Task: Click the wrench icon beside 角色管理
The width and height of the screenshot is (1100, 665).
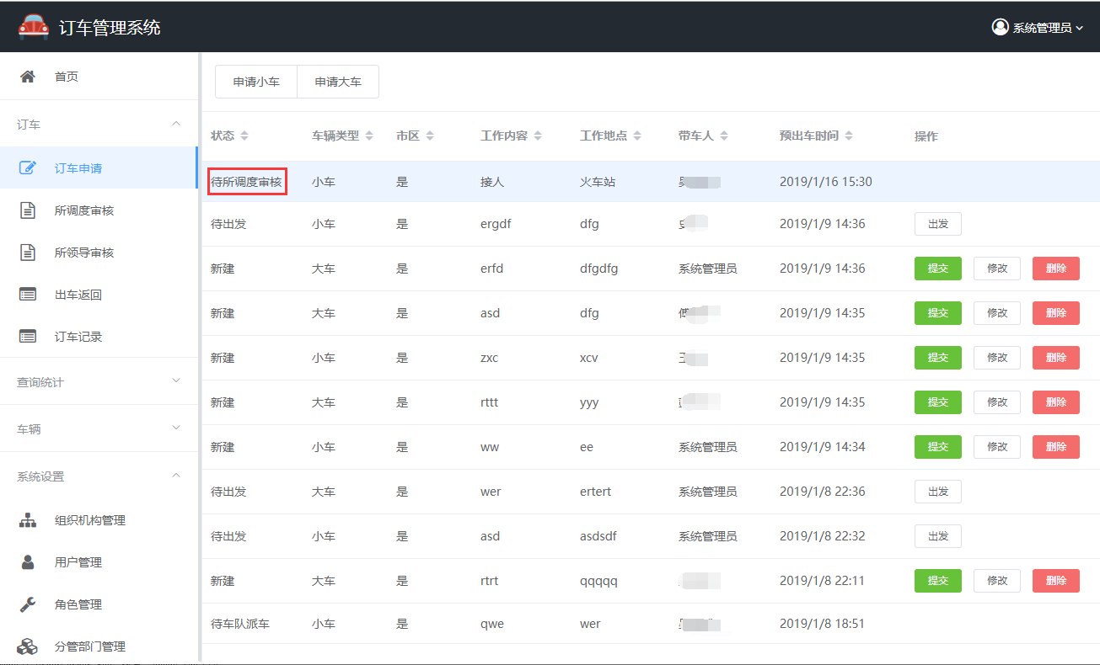Action: point(28,604)
